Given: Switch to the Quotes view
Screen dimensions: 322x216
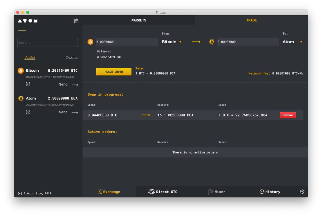Looking at the screenshot, I should [71, 57].
